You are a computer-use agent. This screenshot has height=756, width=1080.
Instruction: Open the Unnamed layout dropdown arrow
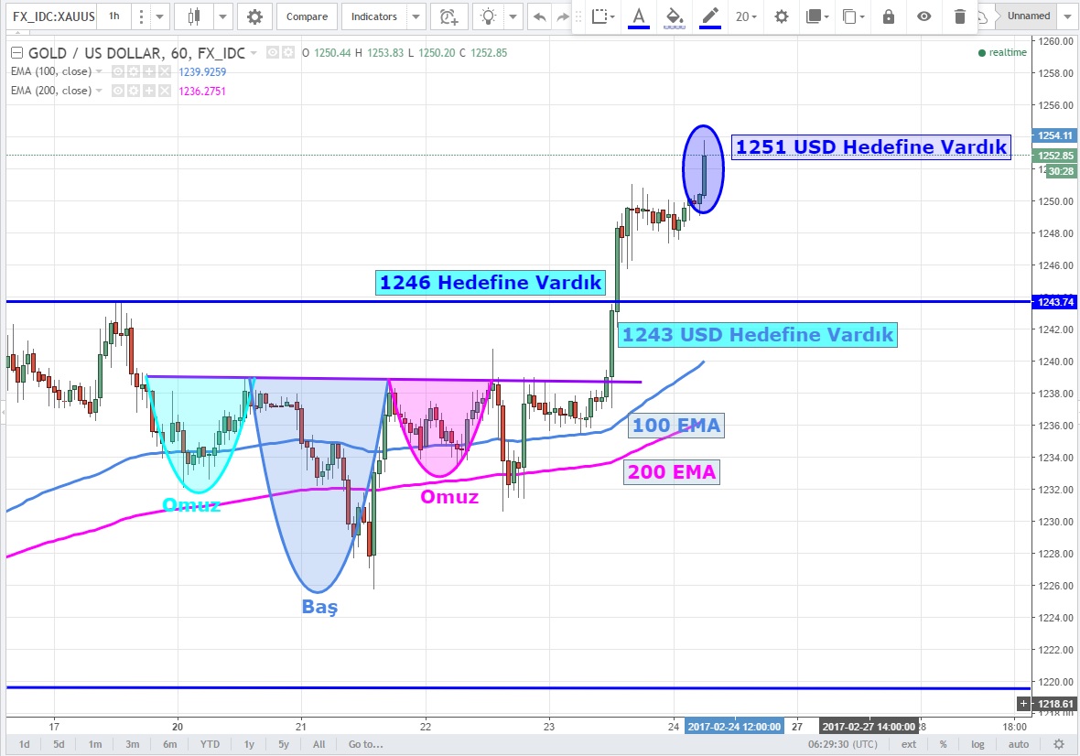1066,16
